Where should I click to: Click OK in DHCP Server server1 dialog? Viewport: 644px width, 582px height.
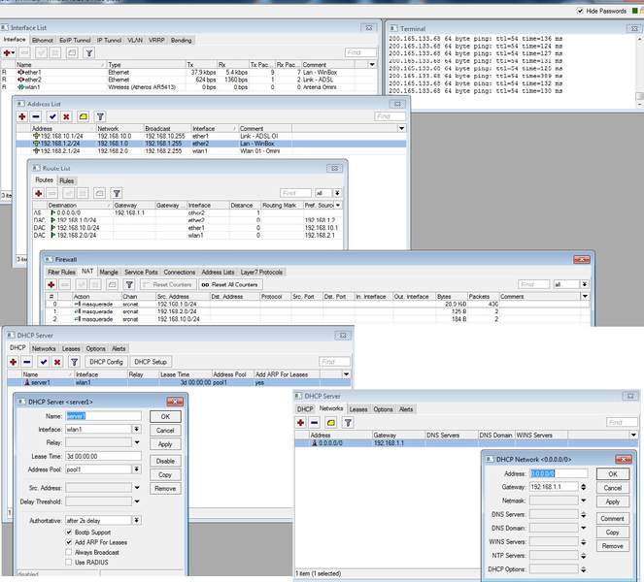pos(165,416)
